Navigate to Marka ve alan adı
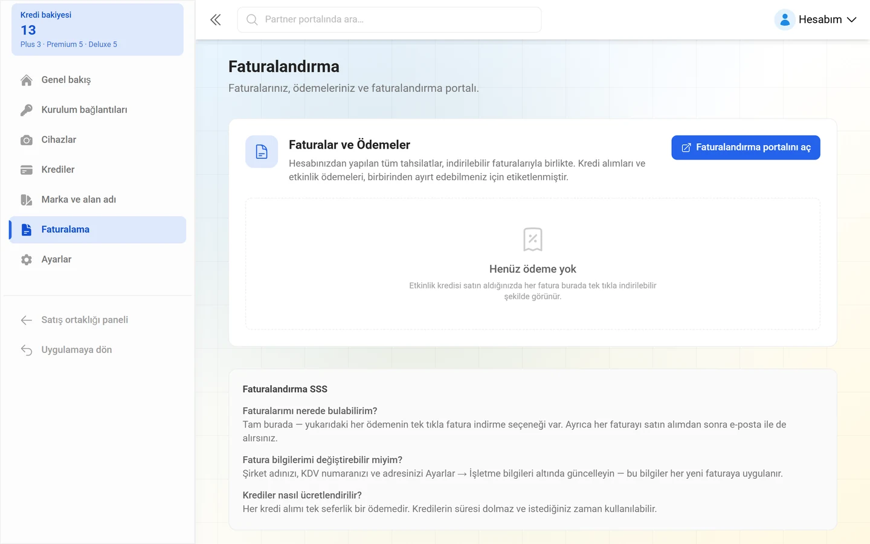Viewport: 870px width, 544px height. 97,199
